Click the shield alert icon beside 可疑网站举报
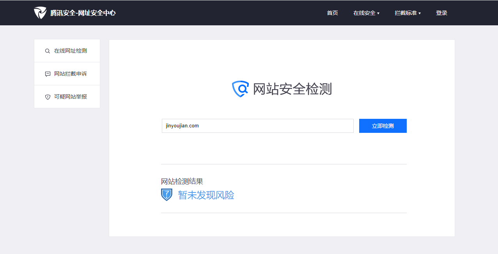 (48, 97)
